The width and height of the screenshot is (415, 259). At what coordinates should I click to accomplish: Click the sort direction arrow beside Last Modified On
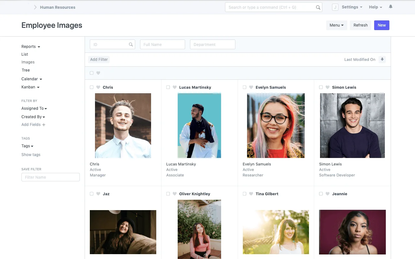coord(382,59)
